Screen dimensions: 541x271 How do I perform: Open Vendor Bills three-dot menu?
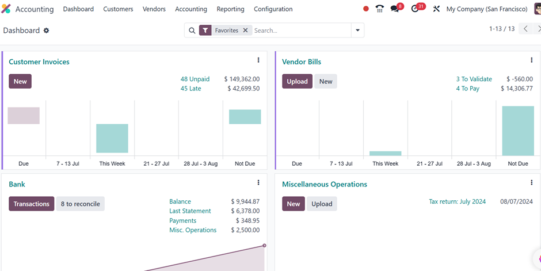pos(531,60)
